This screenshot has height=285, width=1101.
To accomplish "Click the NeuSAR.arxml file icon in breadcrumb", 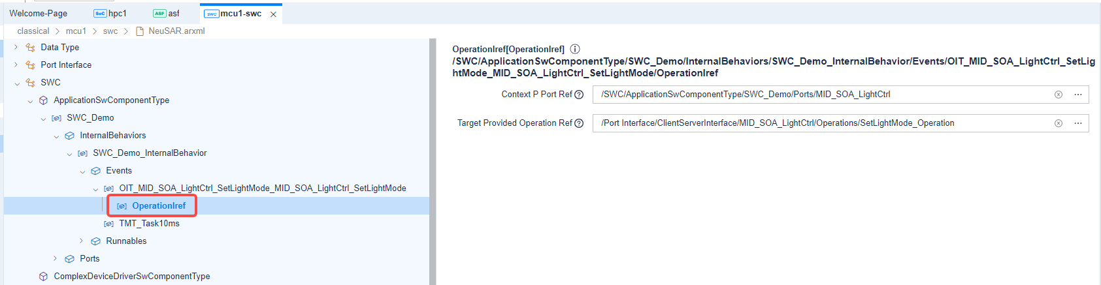I will point(140,31).
